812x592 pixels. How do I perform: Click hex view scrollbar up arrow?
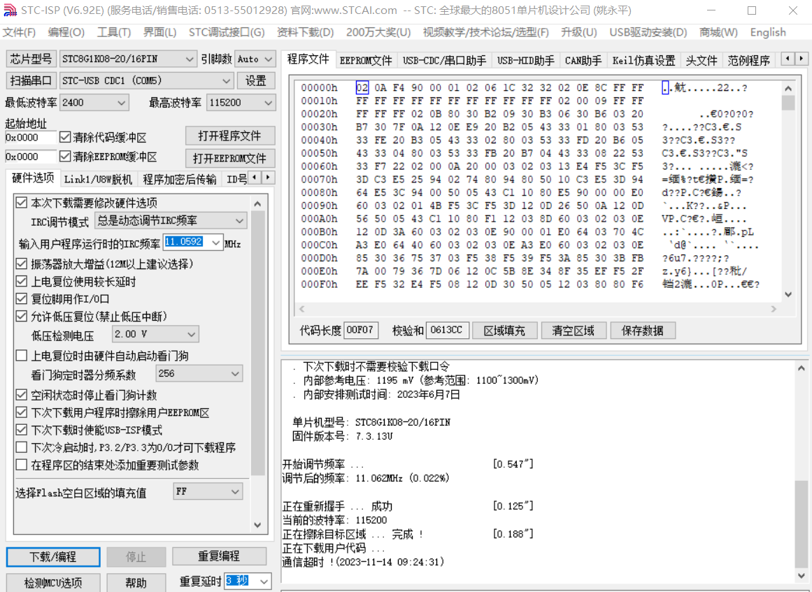(x=788, y=89)
